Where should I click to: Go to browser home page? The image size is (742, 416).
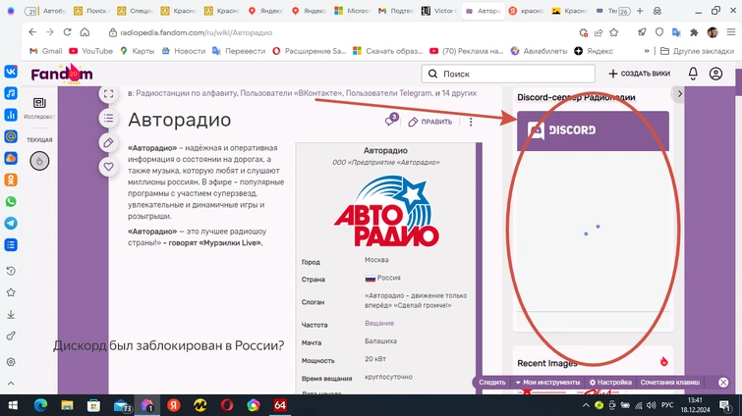[x=85, y=32]
